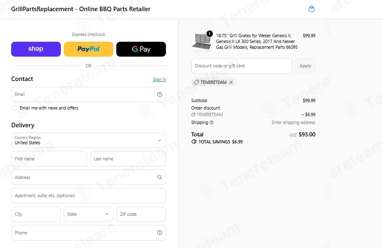
Task: Click the TENERETEAM discount tag icon
Action: (196, 82)
